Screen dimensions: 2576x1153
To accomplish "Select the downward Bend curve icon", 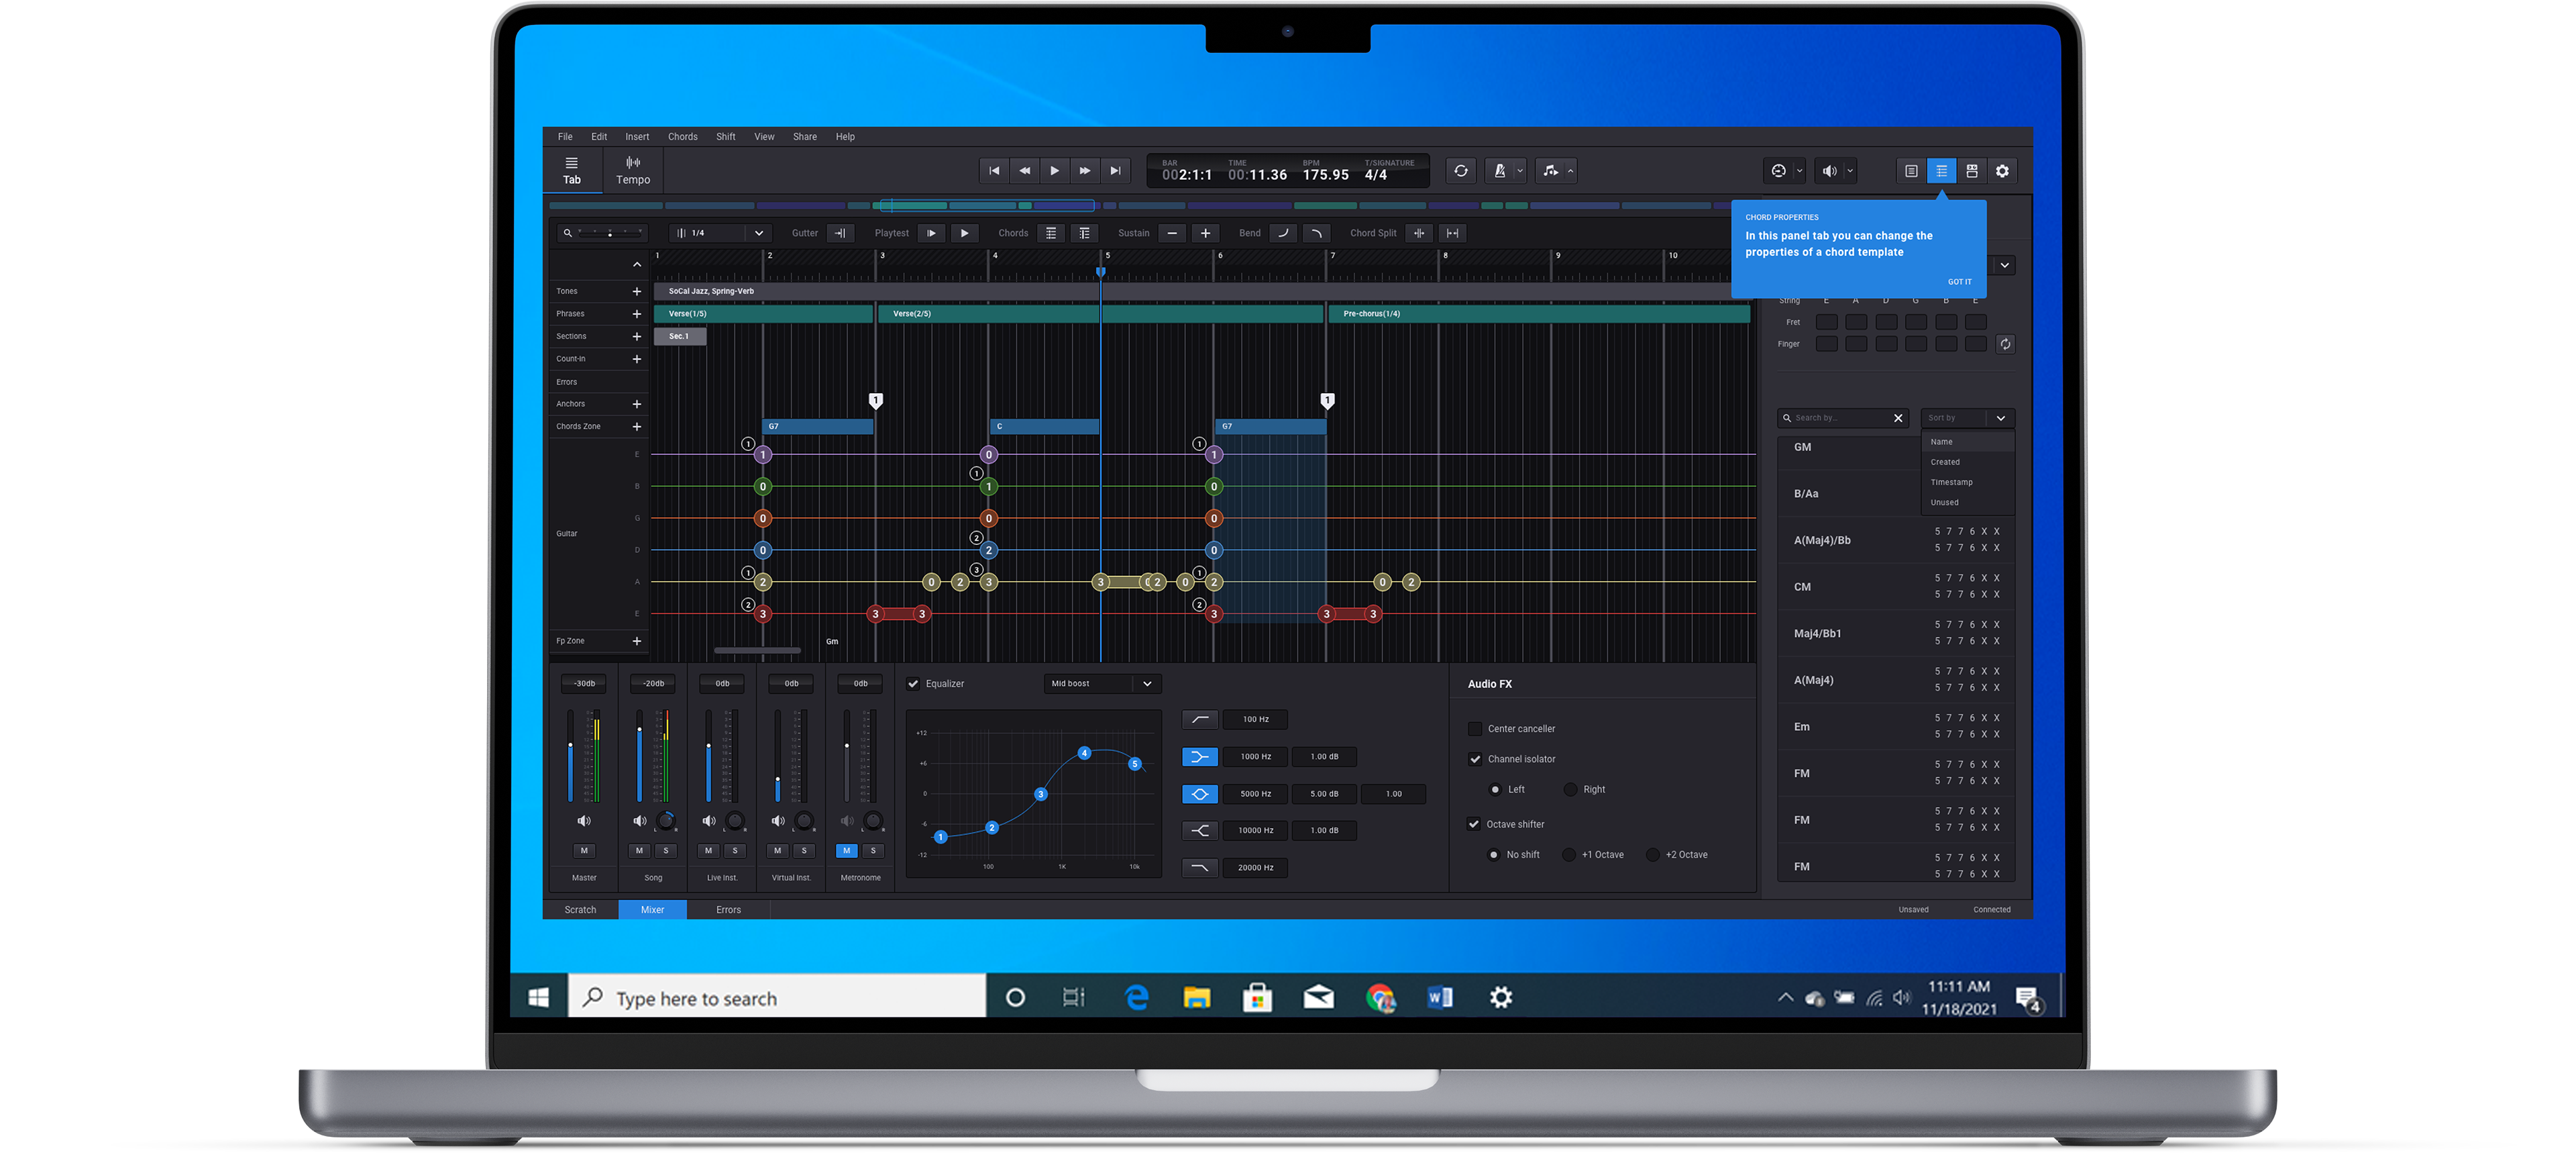I will (x=1316, y=233).
